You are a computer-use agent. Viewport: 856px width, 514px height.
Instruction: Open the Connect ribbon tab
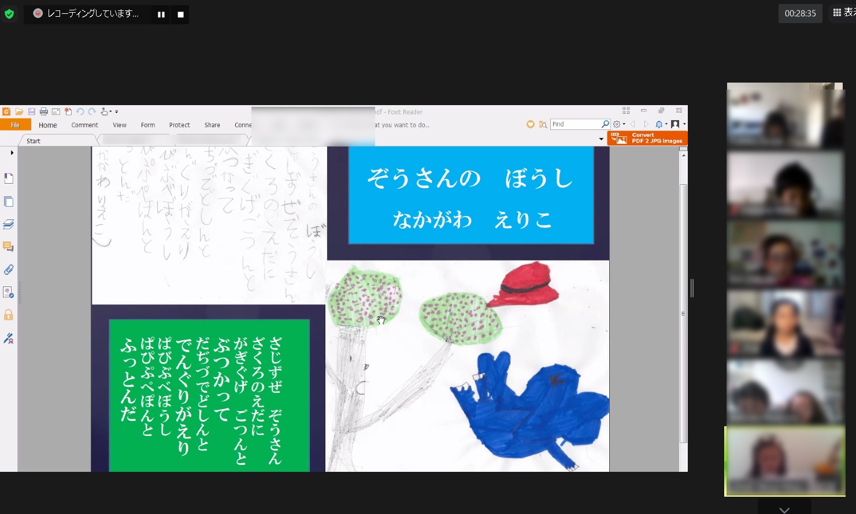[x=243, y=125]
